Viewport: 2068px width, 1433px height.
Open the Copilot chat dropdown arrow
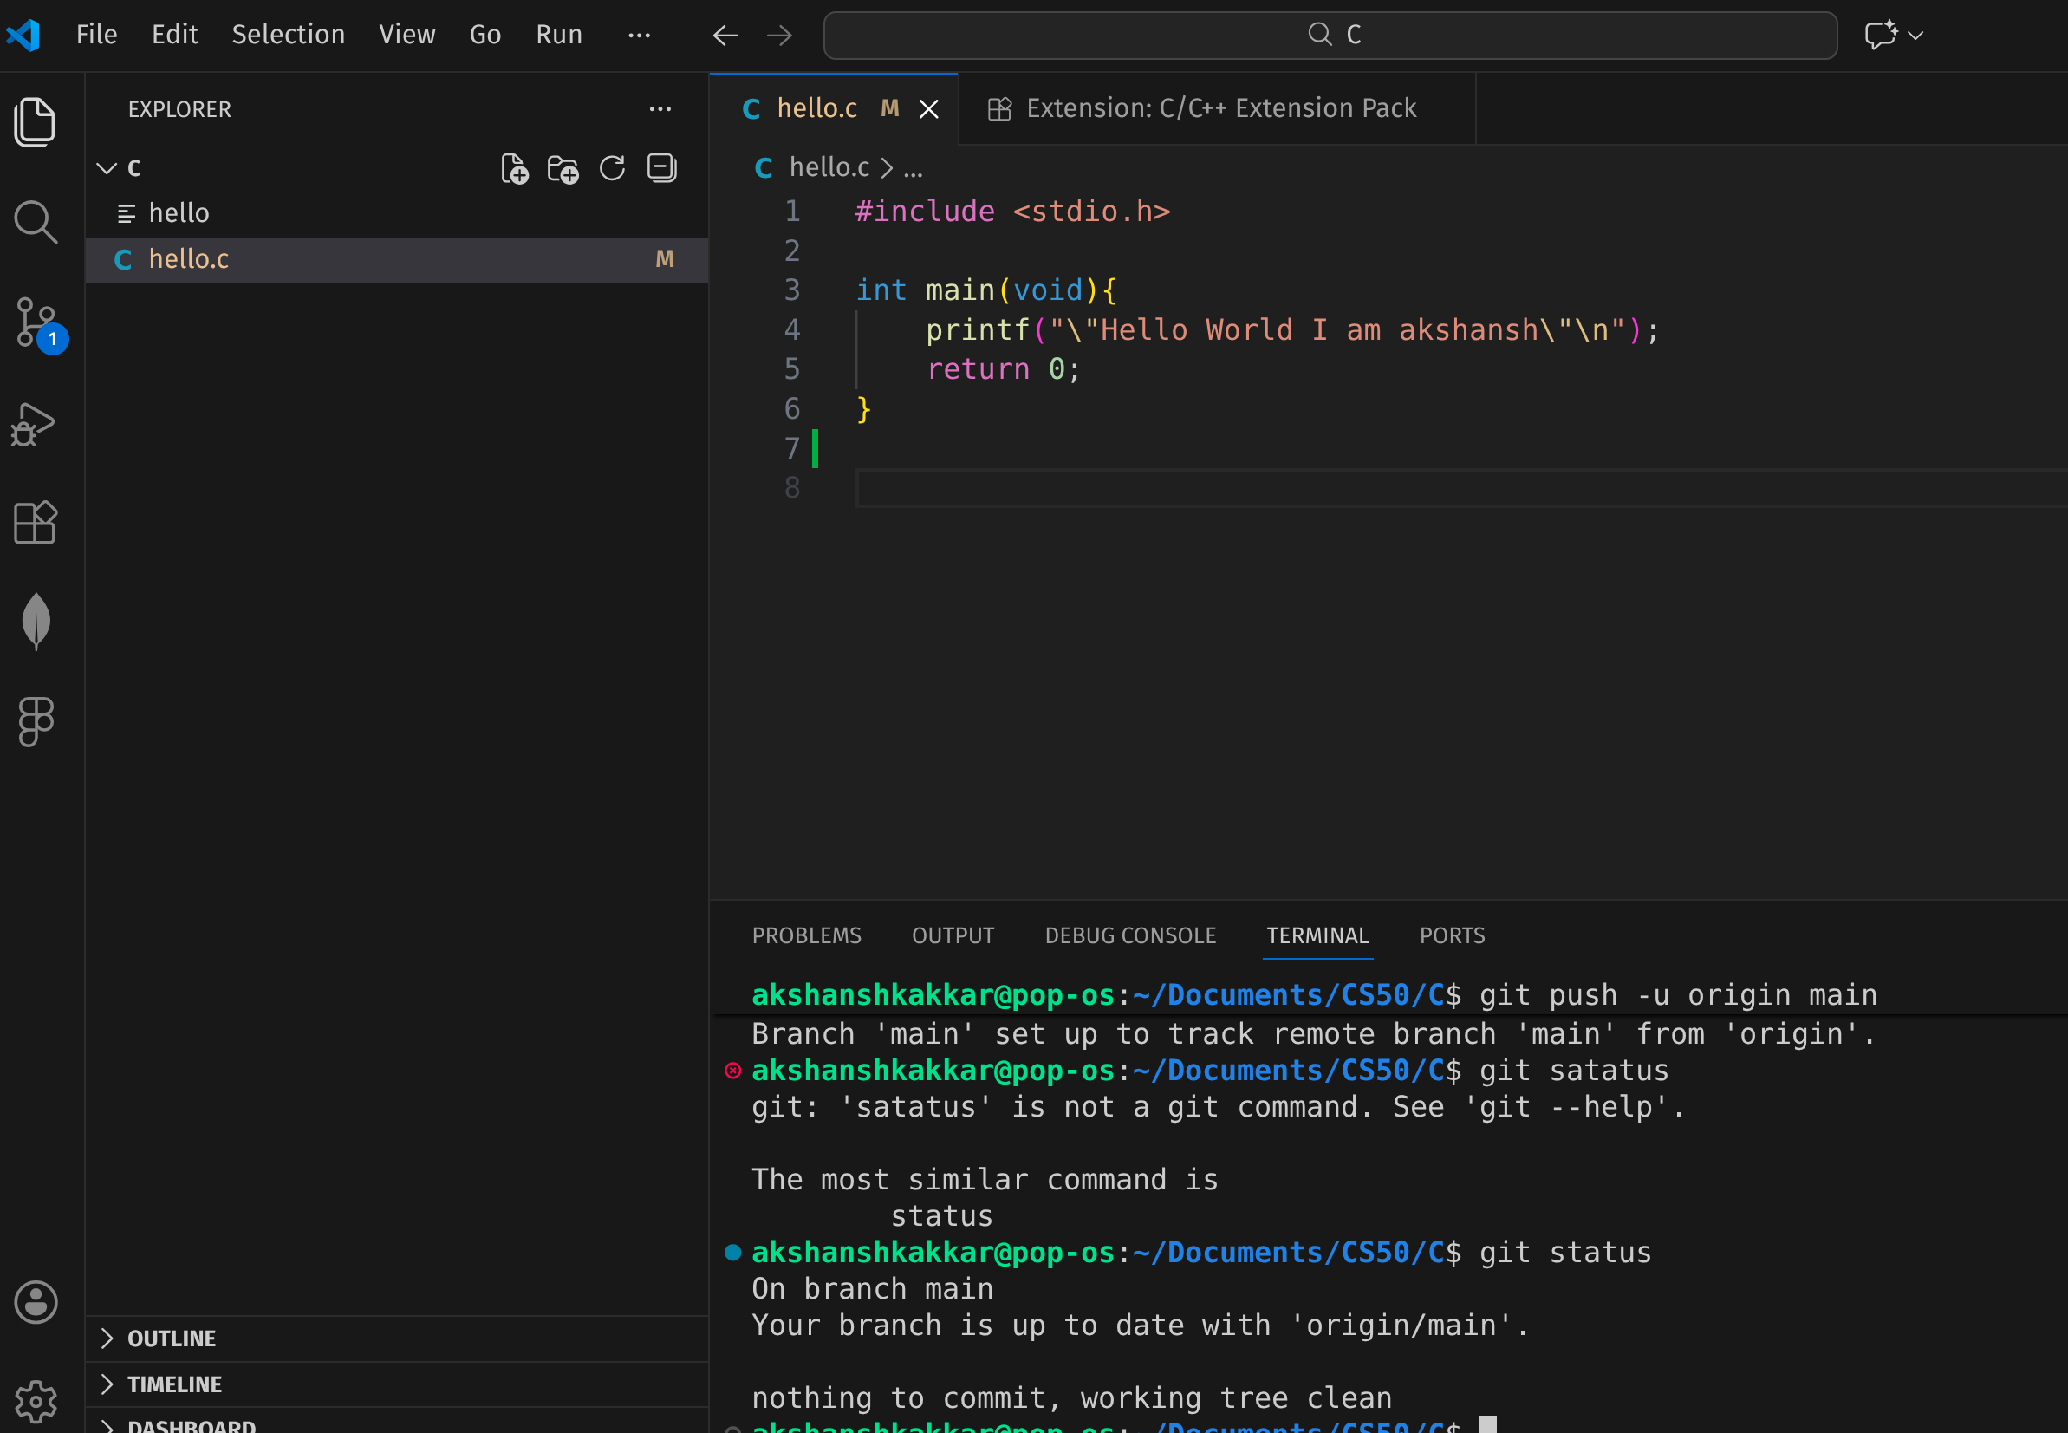(x=1915, y=36)
